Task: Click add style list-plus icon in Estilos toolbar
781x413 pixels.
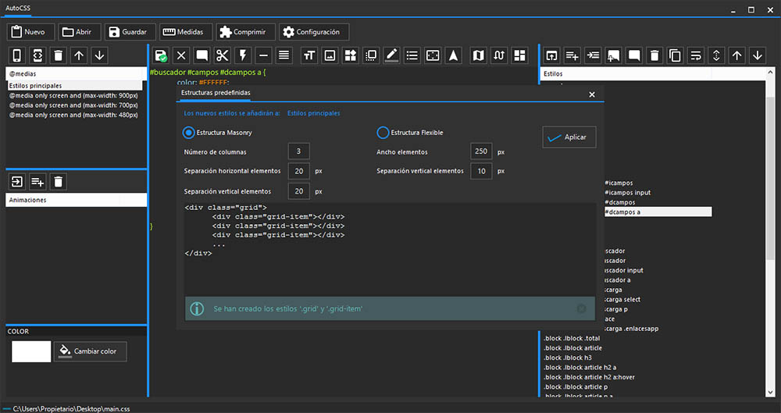Action: (572, 55)
